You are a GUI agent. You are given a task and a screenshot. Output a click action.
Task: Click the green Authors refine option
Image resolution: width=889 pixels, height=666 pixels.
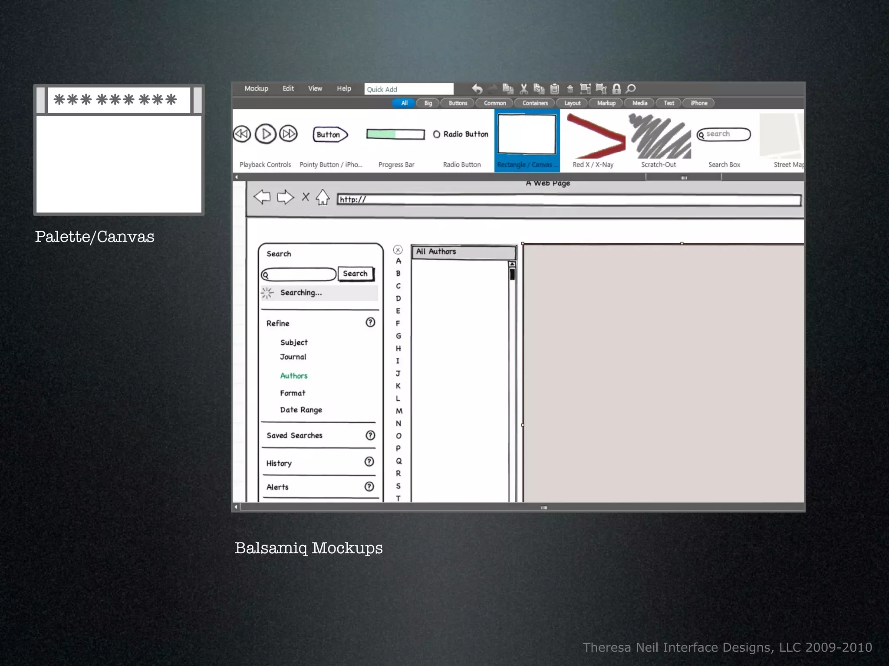pyautogui.click(x=294, y=376)
